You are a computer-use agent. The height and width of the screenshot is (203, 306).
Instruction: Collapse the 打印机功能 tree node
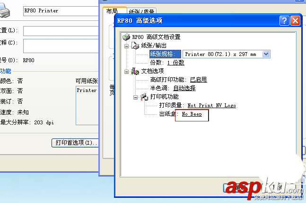tap(135, 97)
